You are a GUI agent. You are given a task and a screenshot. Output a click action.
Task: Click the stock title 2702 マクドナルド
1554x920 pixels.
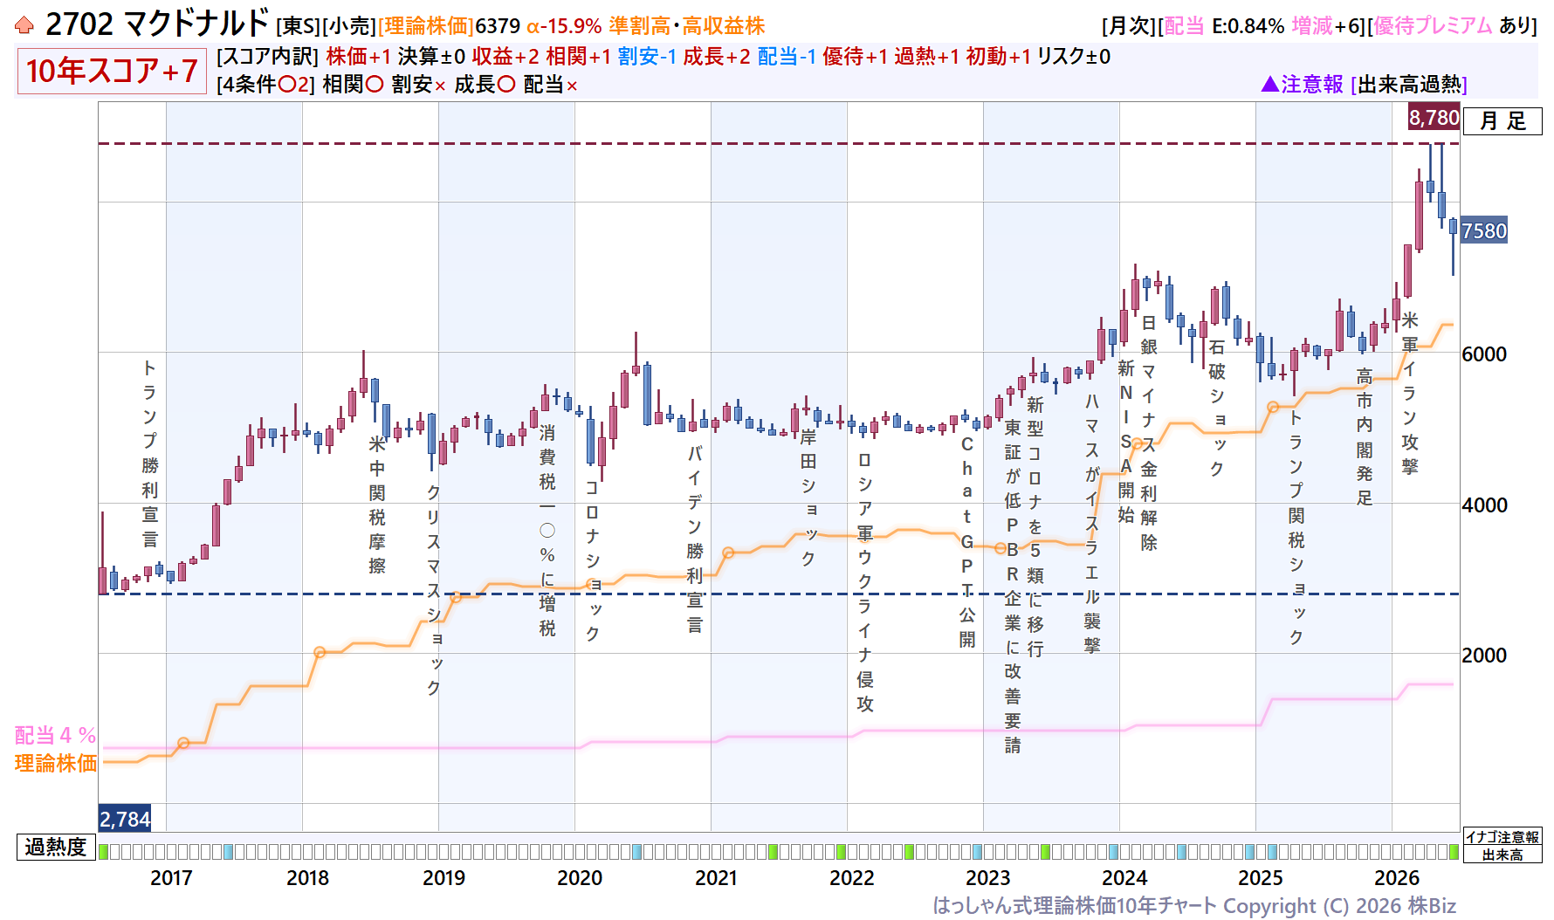(x=157, y=24)
